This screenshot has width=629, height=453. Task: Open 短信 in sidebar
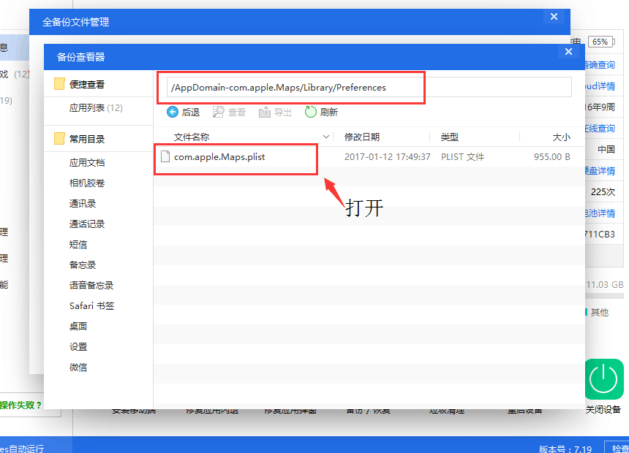pos(78,244)
